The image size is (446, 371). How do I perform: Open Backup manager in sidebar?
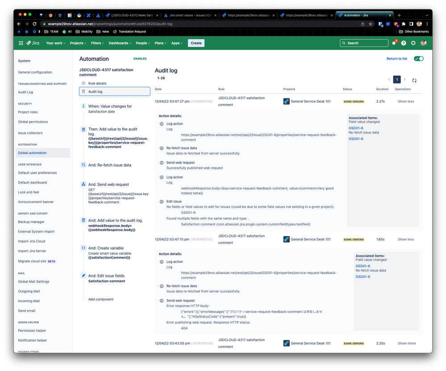pyautogui.click(x=31, y=222)
